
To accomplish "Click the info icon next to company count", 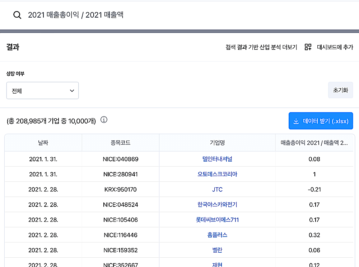I will 104,120.
